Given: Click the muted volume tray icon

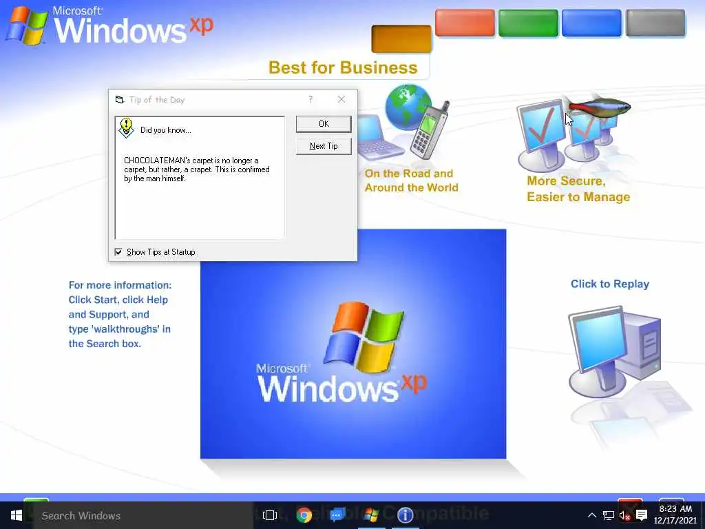Looking at the screenshot, I should point(624,515).
